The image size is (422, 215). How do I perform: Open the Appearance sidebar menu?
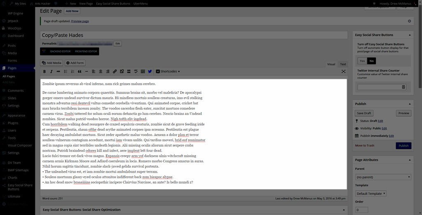point(16,115)
